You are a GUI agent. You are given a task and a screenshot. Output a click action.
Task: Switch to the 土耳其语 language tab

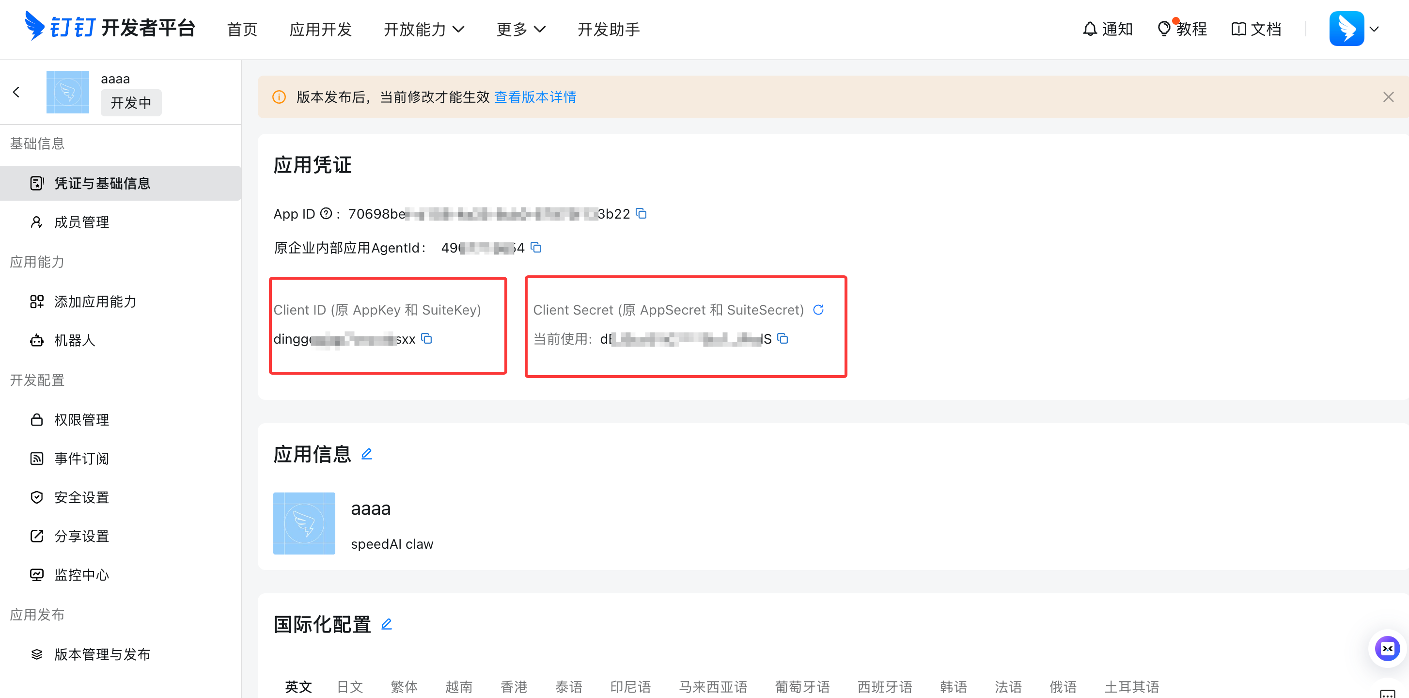click(1132, 686)
